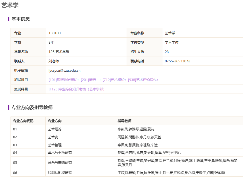Click the 艺术管理 direction cell
Image resolution: width=247 pixels, height=180 pixels.
coord(55,145)
